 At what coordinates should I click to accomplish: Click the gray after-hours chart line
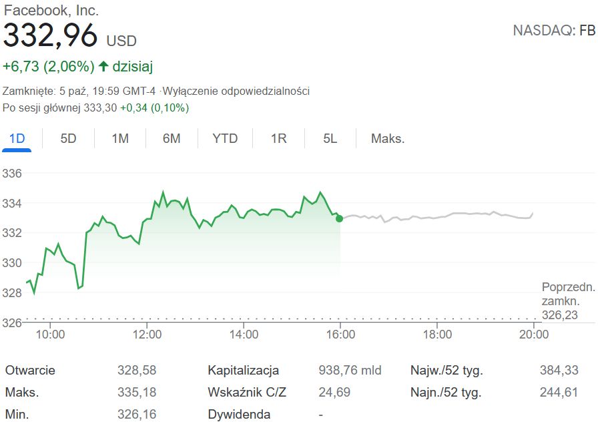point(454,214)
